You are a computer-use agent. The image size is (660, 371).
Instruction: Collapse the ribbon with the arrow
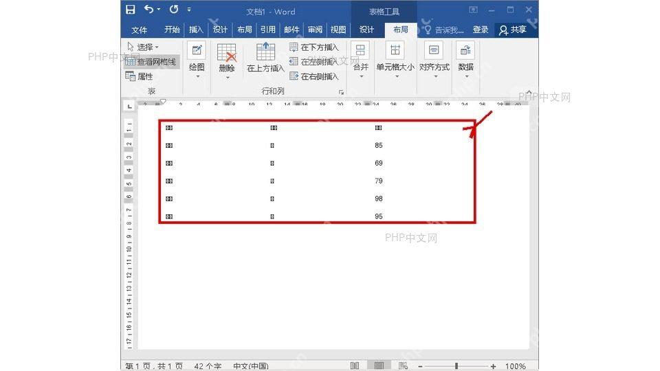(x=529, y=93)
